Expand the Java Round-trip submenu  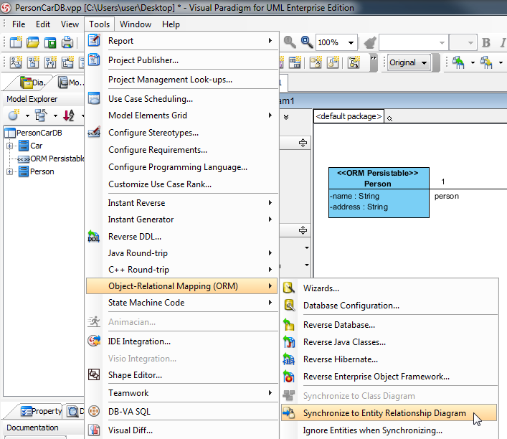click(x=270, y=252)
